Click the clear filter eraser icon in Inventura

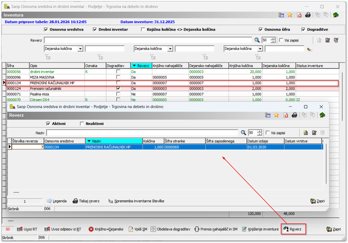[x=310, y=49]
